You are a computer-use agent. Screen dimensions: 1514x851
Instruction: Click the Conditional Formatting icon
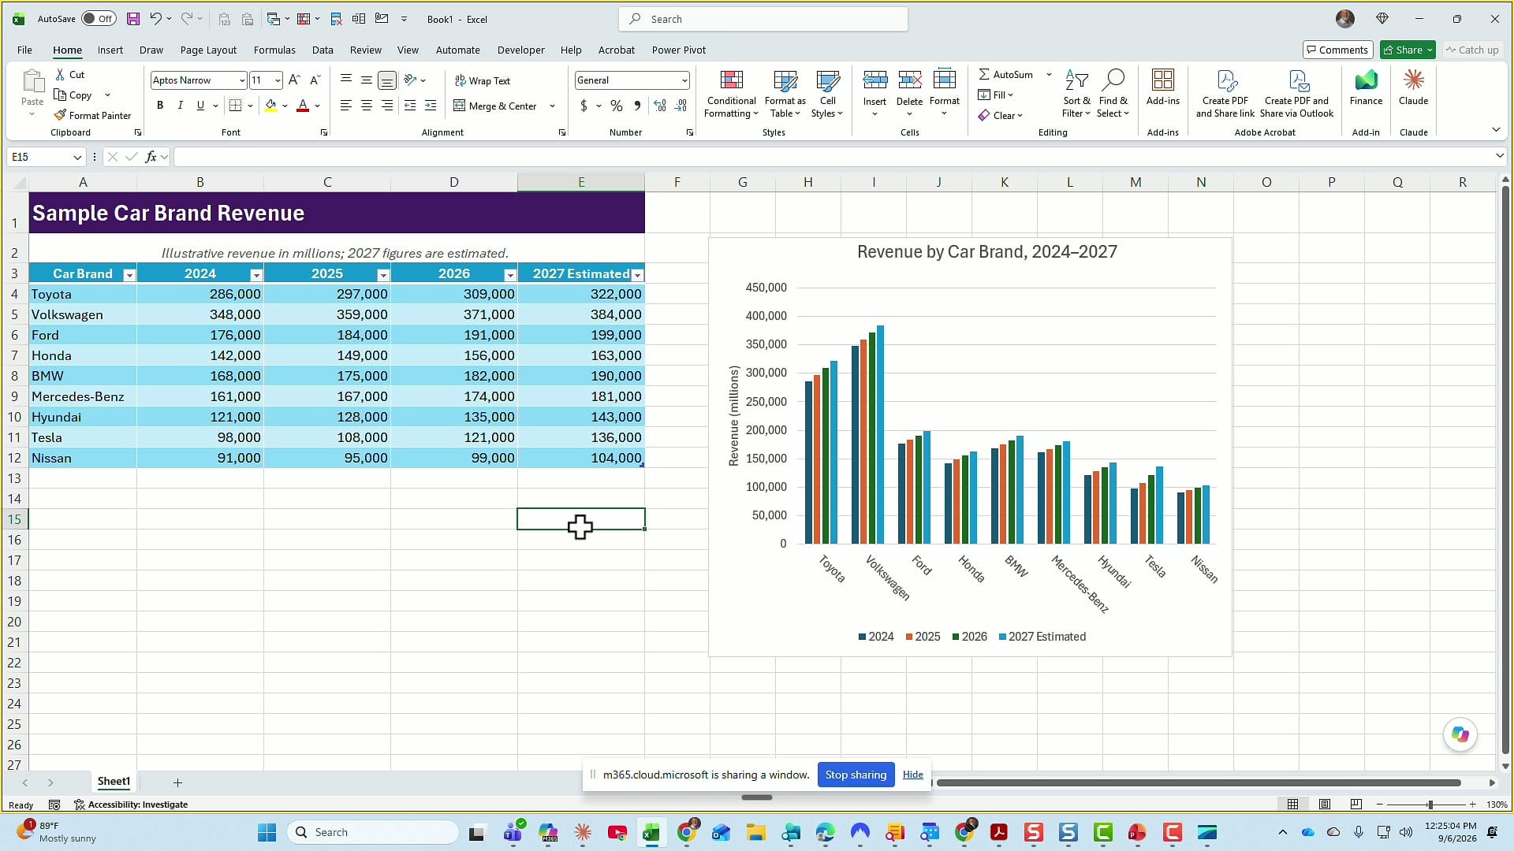click(732, 80)
